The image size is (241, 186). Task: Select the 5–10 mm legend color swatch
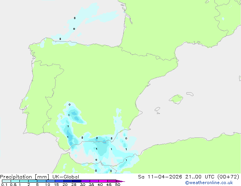click(x=41, y=181)
